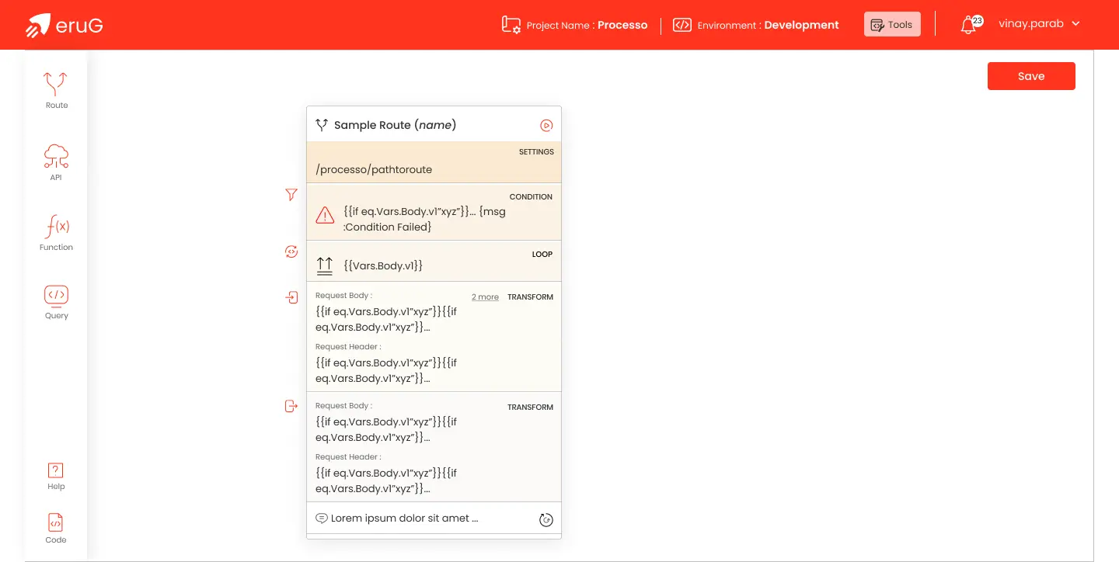Open the Help section

pos(56,476)
